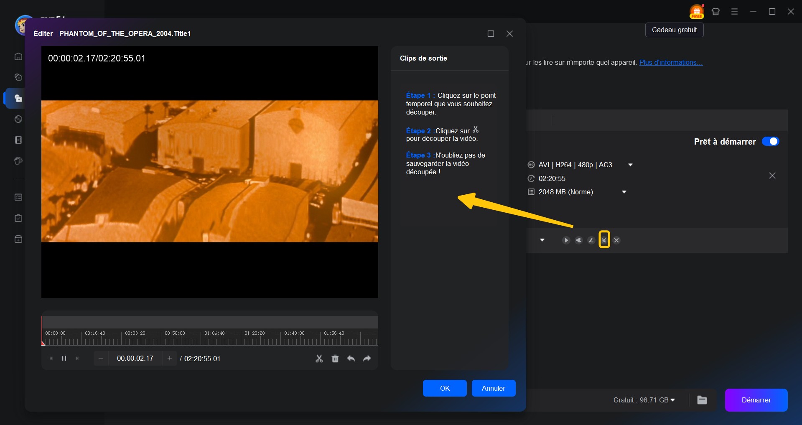Jump to next frame in editor
Viewport: 802px width, 425px height.
coord(77,359)
